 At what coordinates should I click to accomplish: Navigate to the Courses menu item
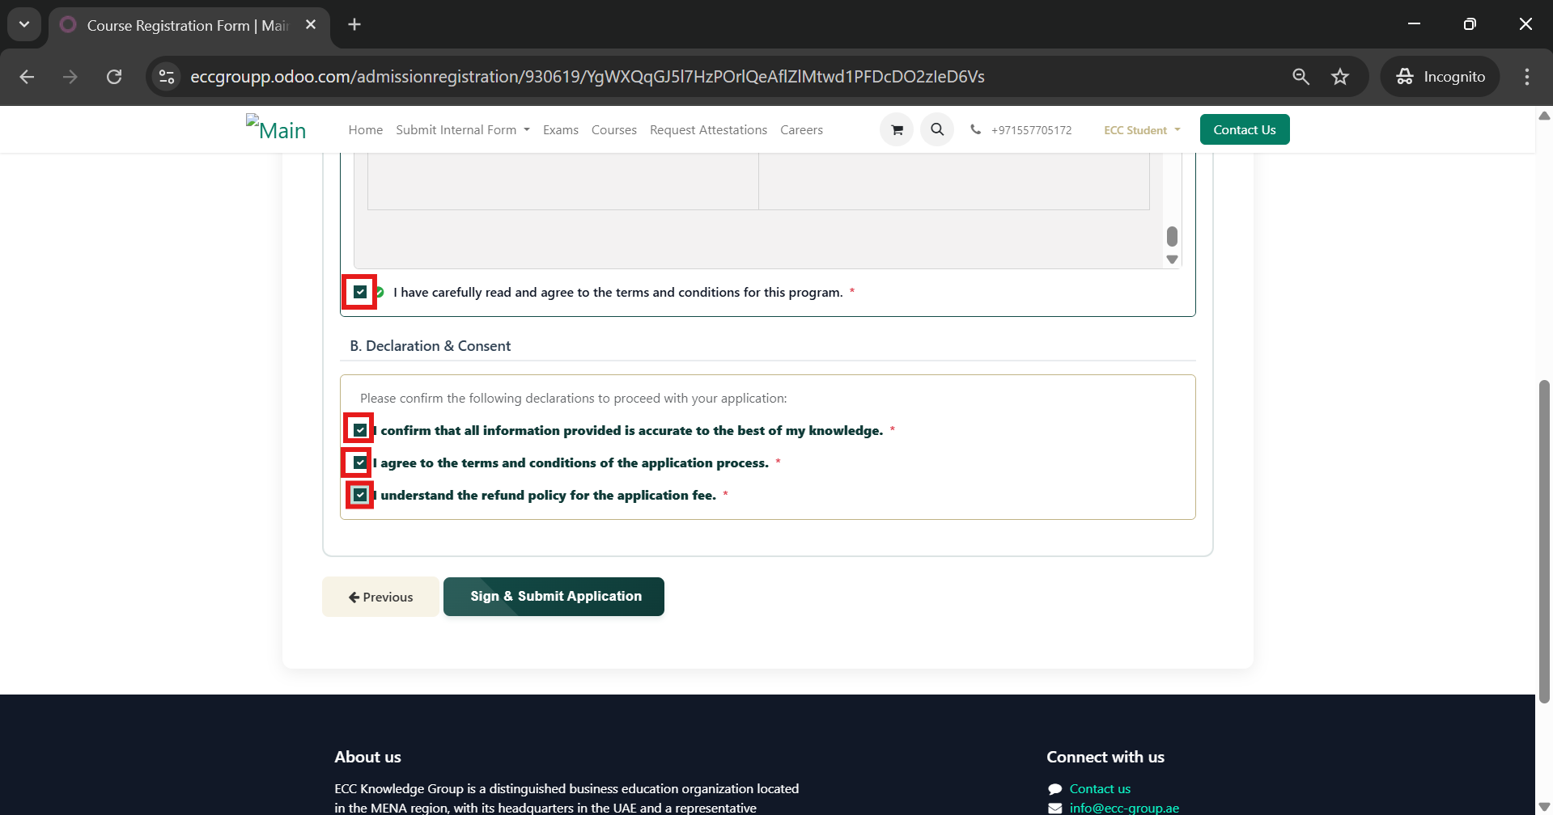pos(613,130)
